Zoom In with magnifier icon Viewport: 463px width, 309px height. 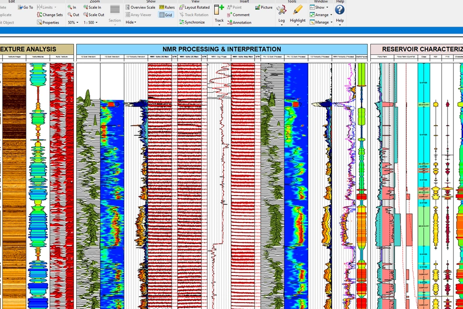[x=72, y=7]
